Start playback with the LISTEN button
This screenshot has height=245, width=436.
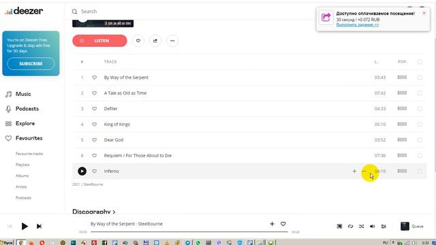(99, 41)
